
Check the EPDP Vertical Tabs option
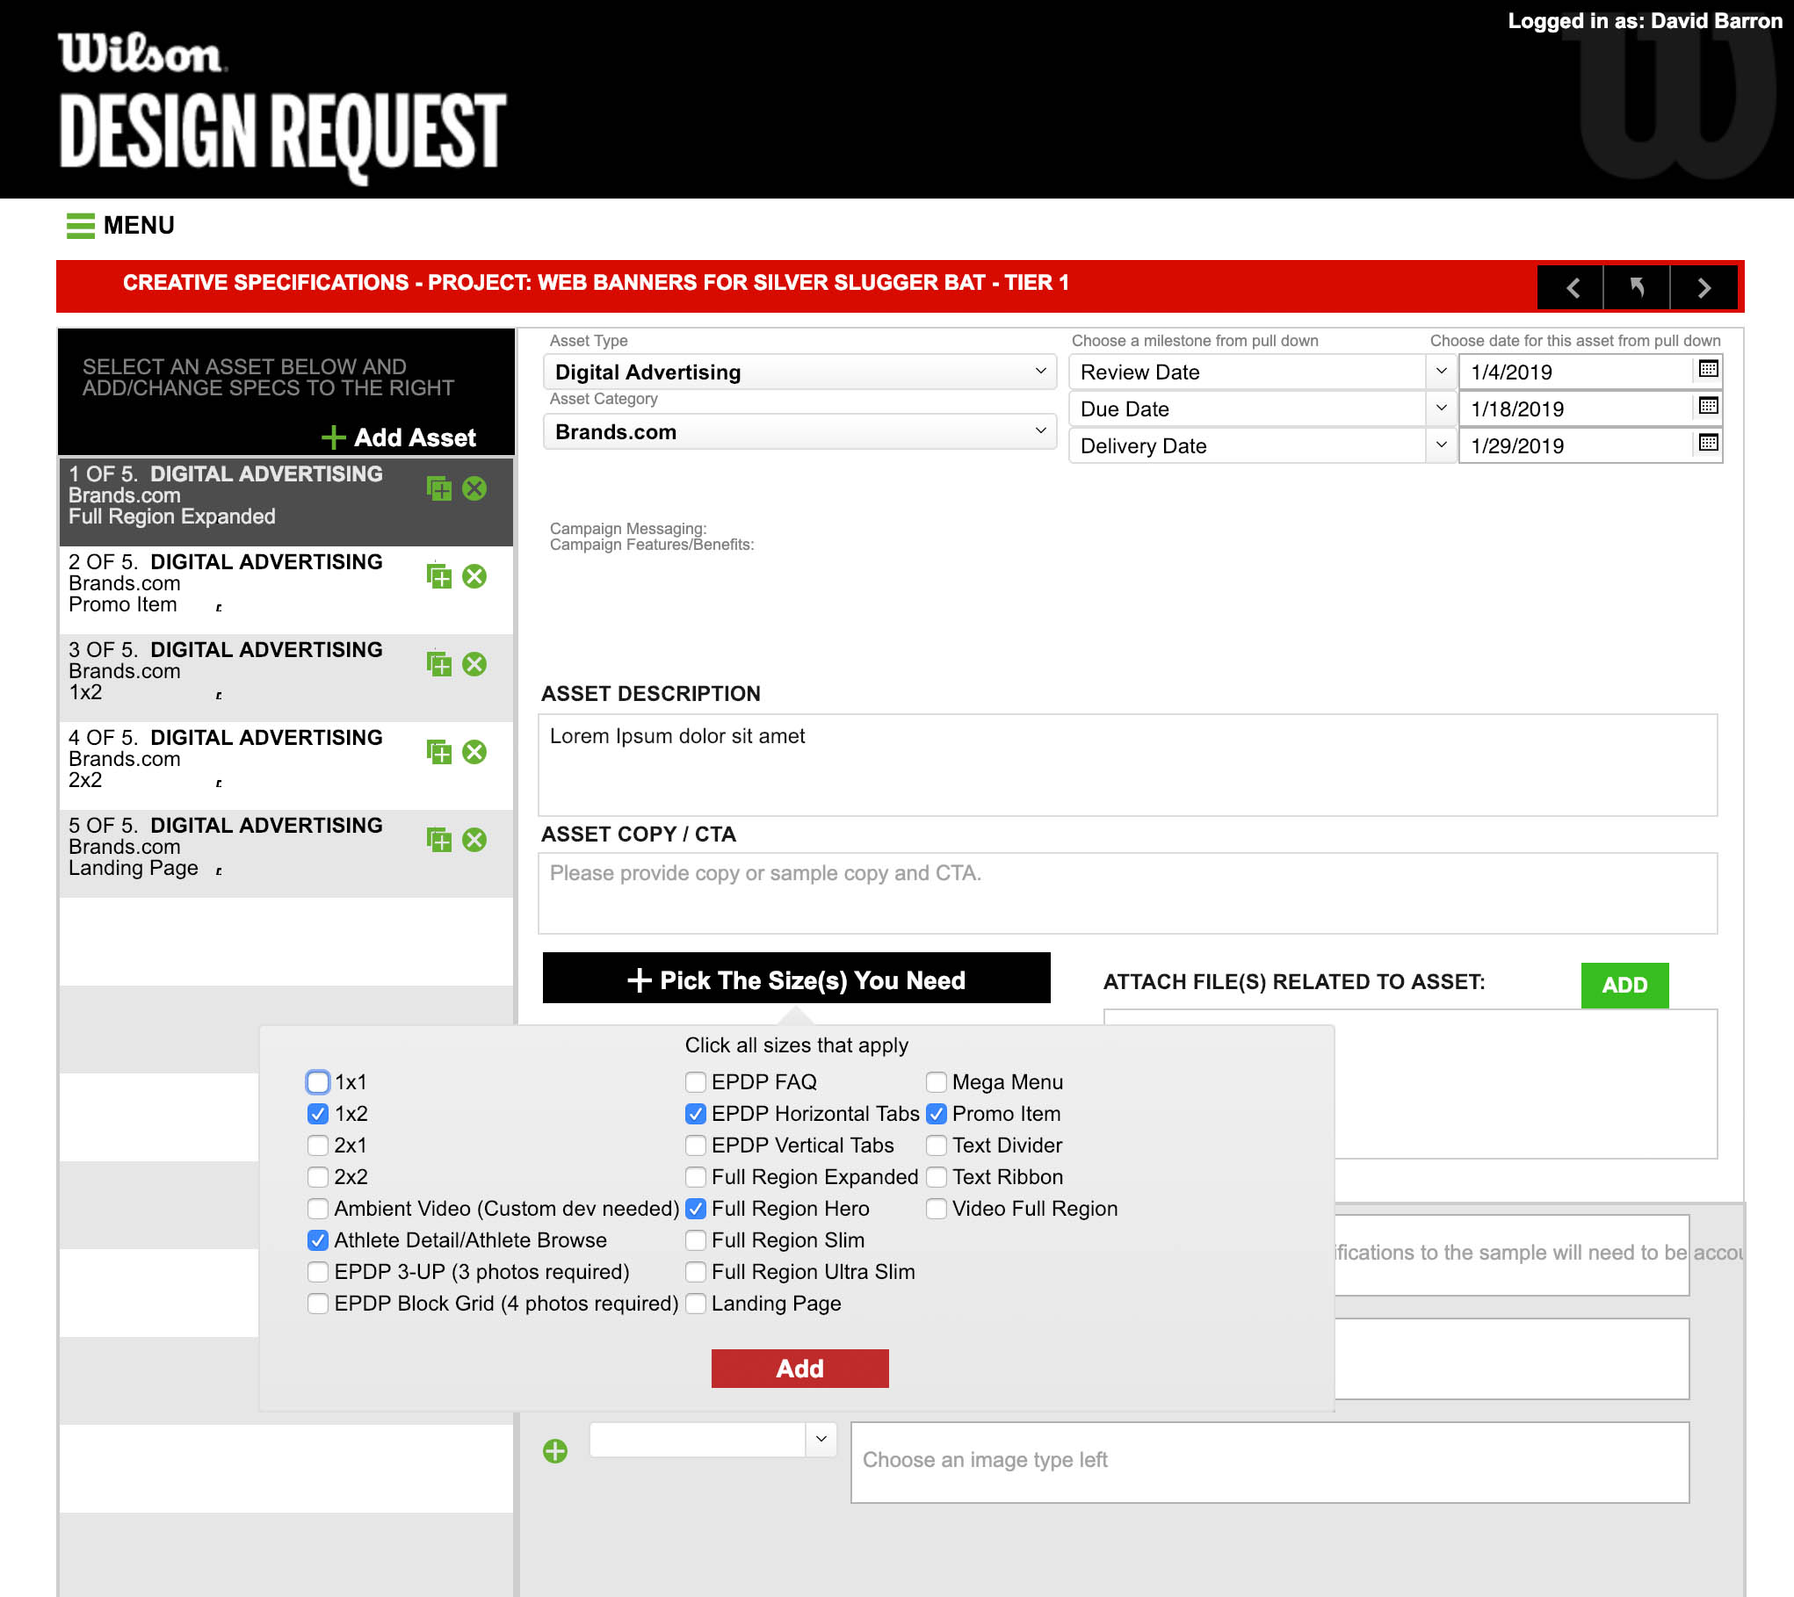click(695, 1145)
